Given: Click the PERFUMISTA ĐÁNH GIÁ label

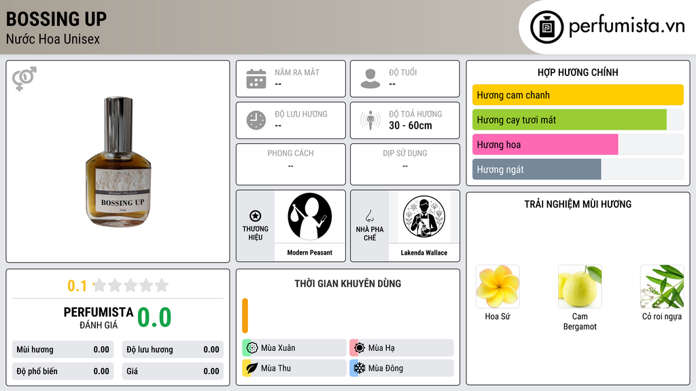Looking at the screenshot, I should pos(99,318).
